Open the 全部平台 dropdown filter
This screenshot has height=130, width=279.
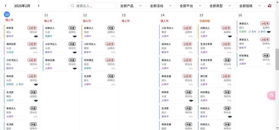pos(191,6)
